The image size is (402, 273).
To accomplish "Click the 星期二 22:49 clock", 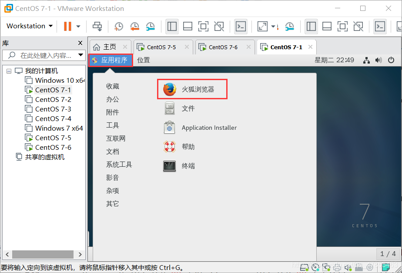I will click(x=334, y=60).
